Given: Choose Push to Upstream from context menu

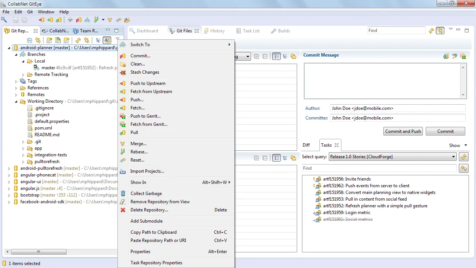Looking at the screenshot, I should click(148, 83).
